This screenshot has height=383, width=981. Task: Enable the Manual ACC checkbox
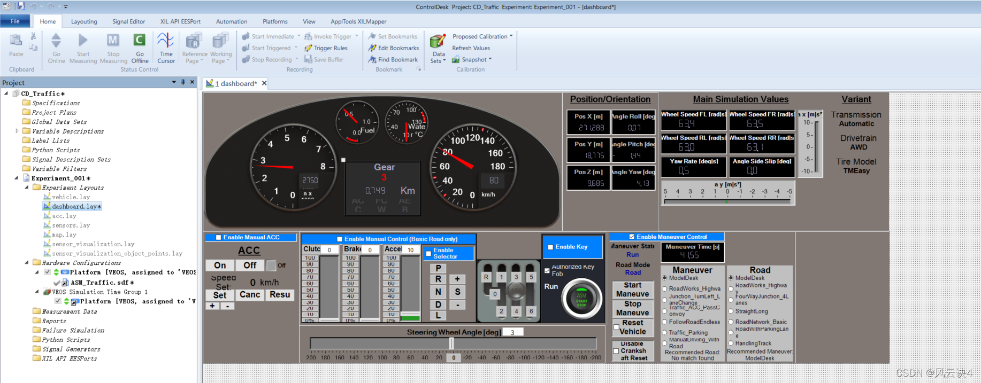point(218,238)
